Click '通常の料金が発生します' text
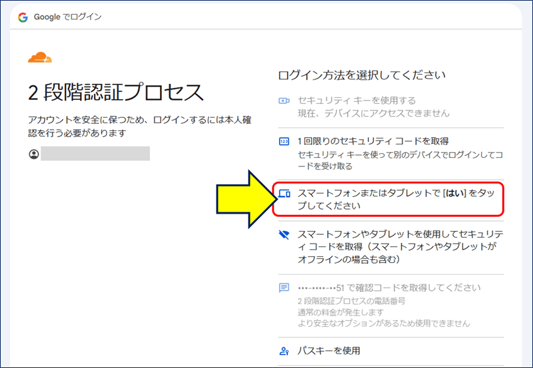Screen dimensions: 533x368 click(340, 312)
